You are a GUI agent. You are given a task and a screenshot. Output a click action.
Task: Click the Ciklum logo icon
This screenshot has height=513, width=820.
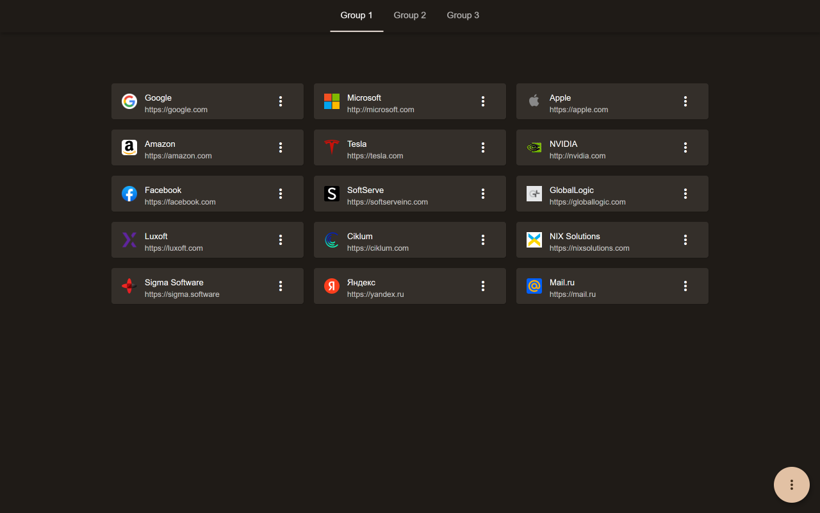pos(332,240)
